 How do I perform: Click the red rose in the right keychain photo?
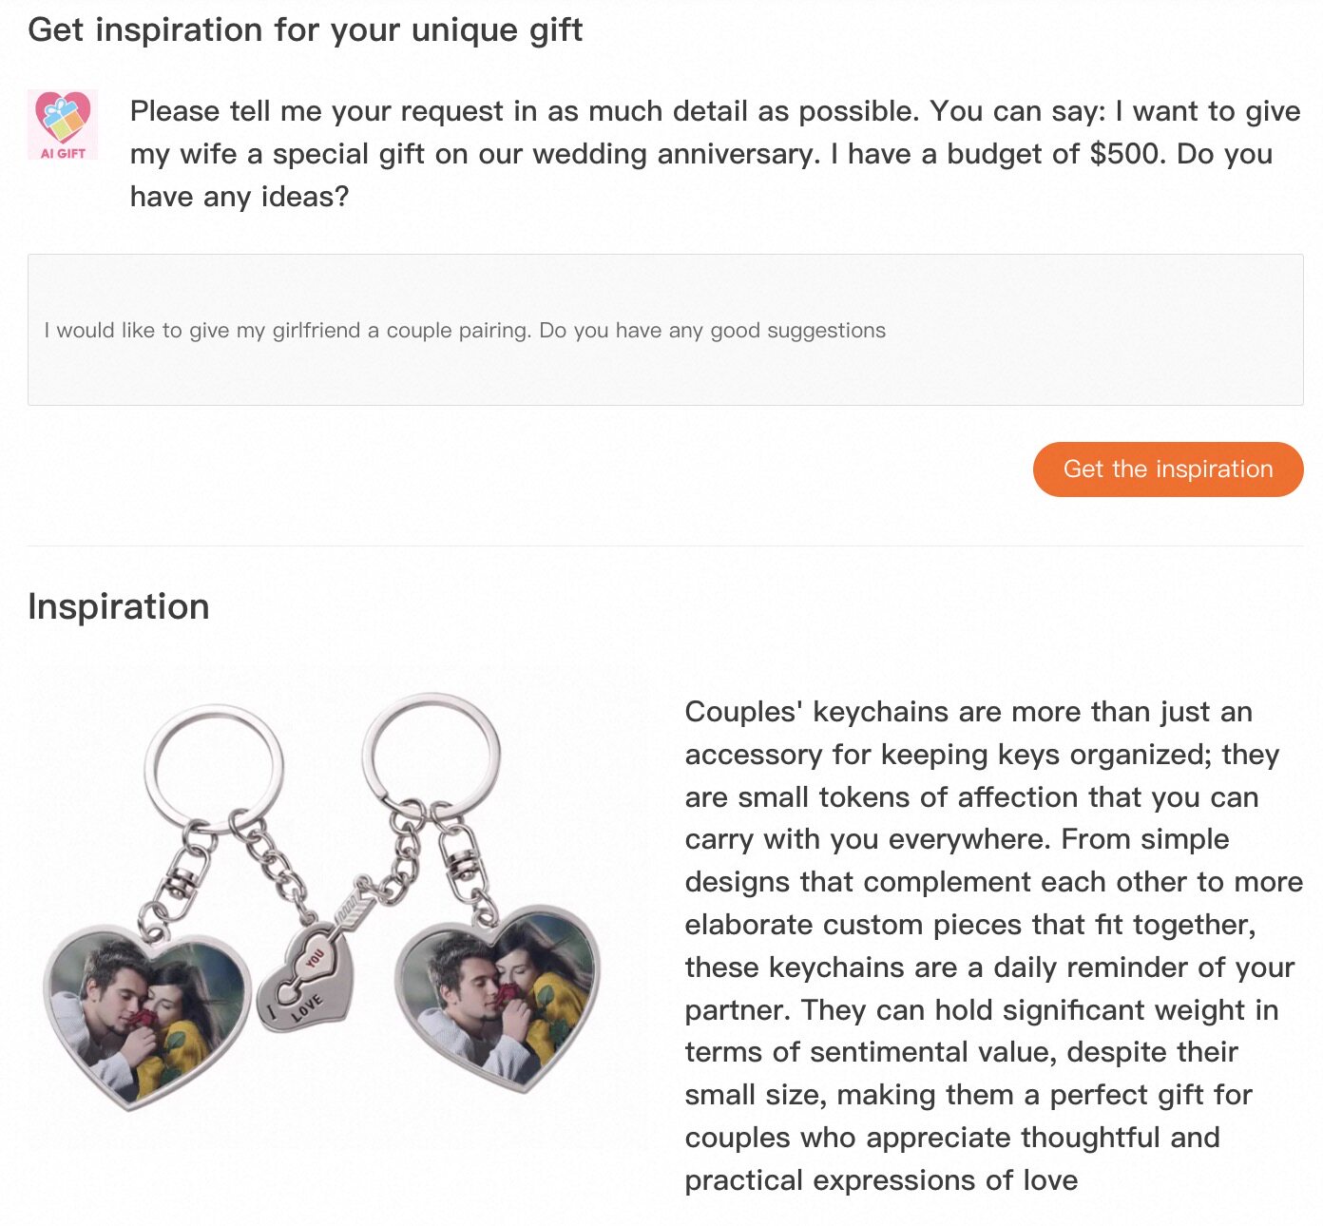point(510,993)
